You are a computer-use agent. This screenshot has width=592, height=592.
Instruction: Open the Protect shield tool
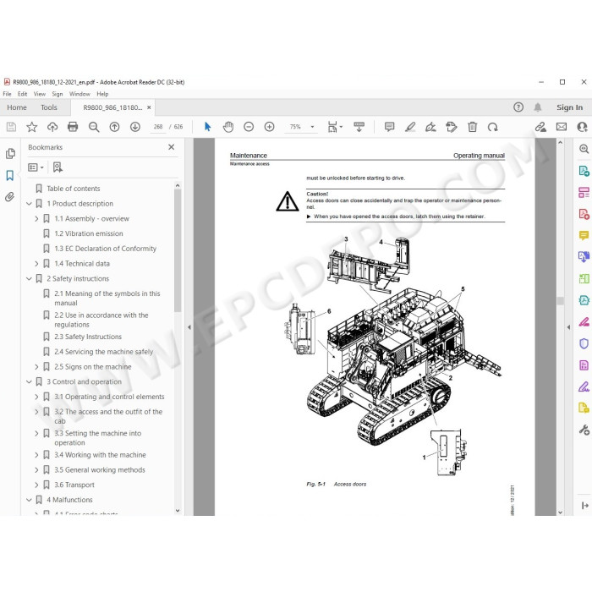584,343
